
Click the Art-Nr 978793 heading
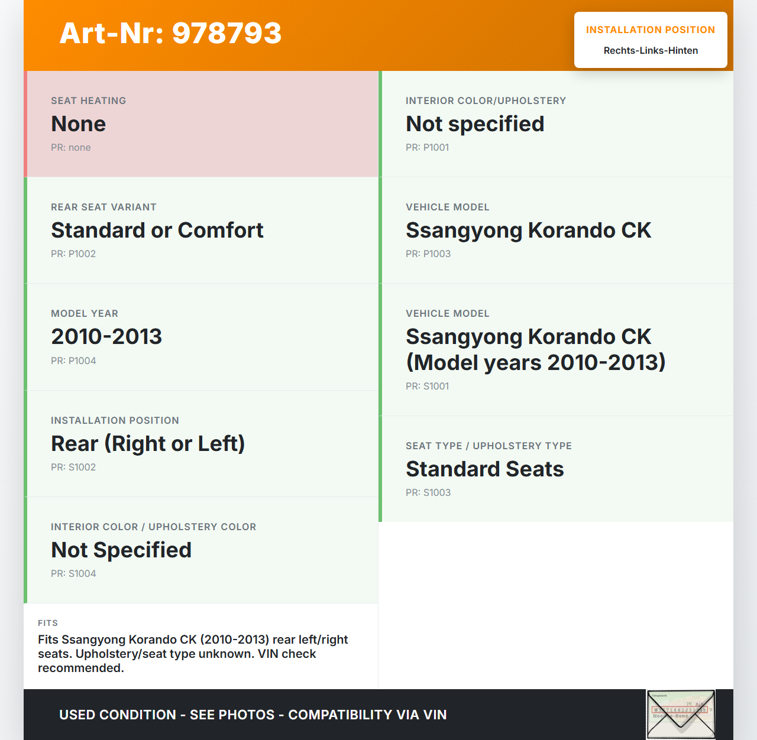tap(170, 33)
